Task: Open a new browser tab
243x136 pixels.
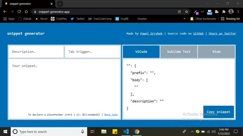Action: tap(60, 4)
